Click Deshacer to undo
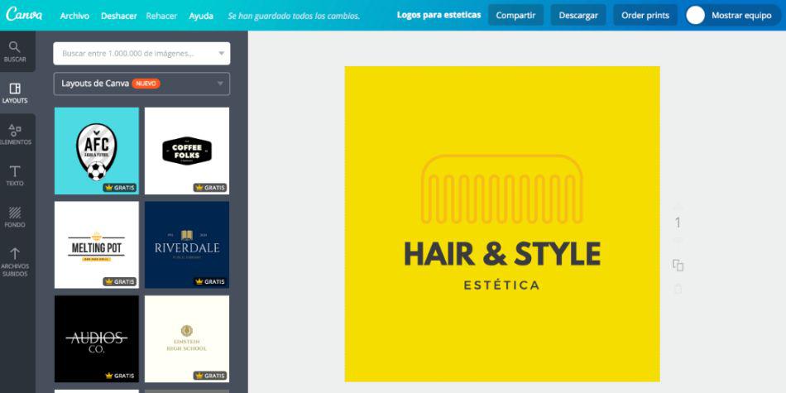Viewport: 786px width, 393px height. 119,16
